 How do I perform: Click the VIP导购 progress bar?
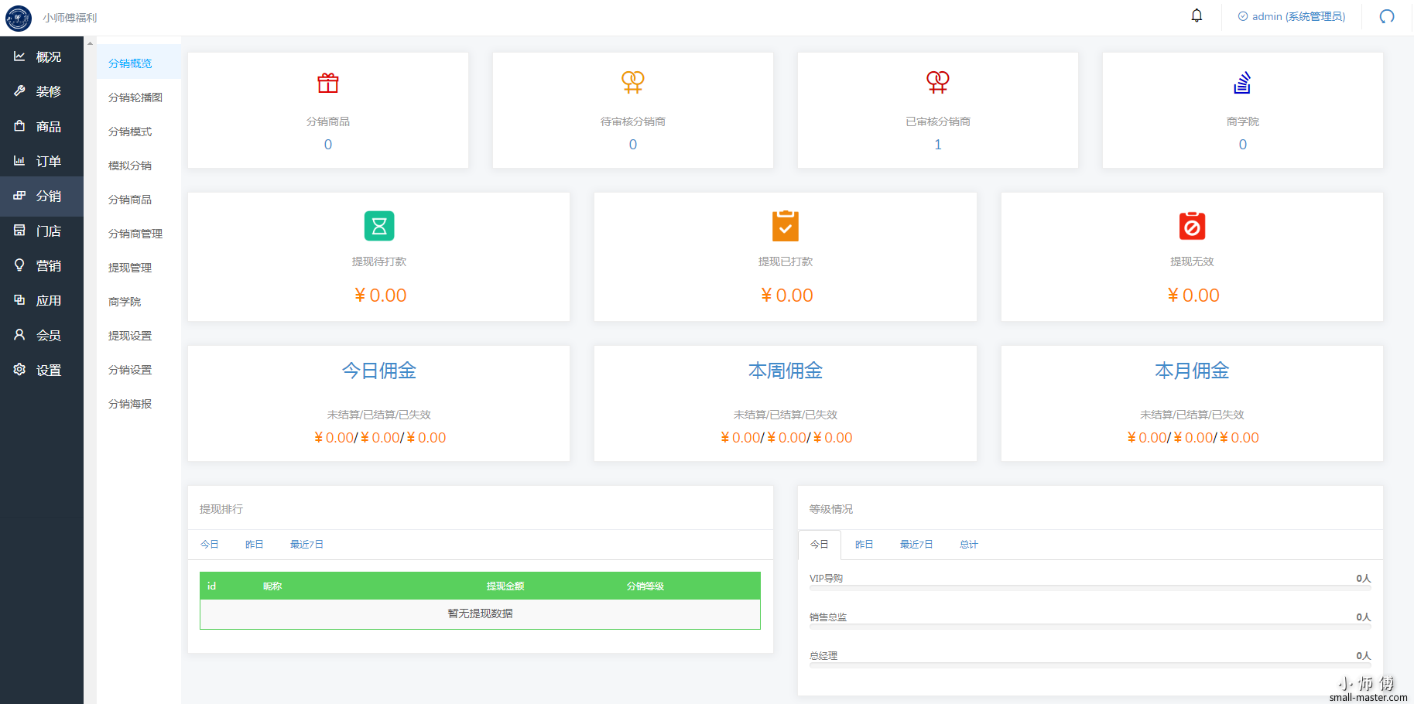coord(1090,588)
